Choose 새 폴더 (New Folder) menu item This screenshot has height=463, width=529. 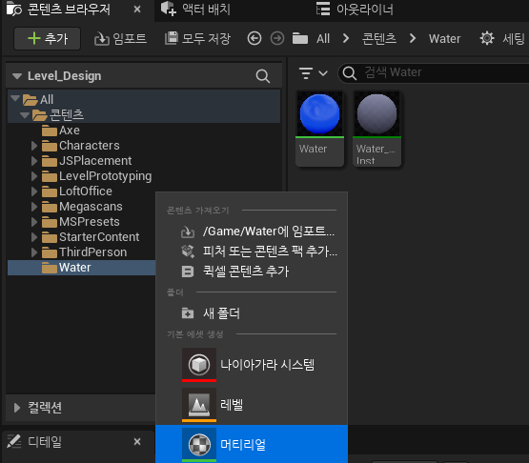tap(252, 313)
